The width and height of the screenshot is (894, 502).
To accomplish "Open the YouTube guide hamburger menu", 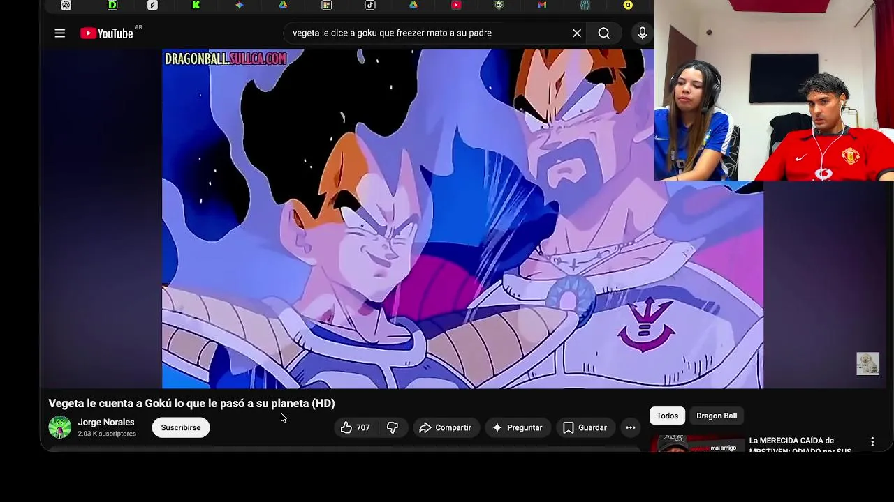I will coord(60,33).
